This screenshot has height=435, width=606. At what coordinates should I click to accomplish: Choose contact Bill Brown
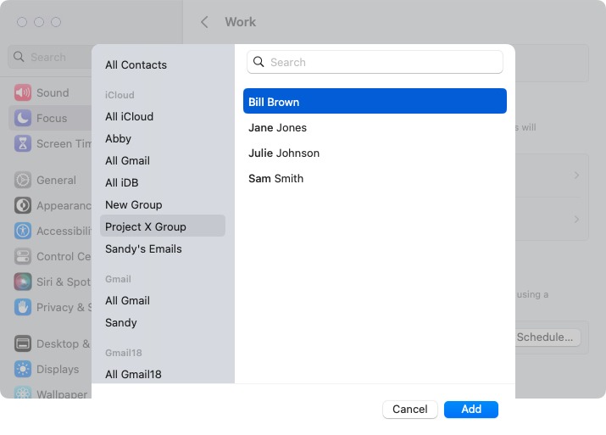[x=375, y=102]
